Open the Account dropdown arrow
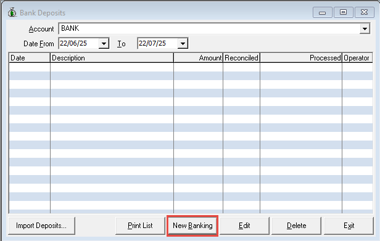 365,29
